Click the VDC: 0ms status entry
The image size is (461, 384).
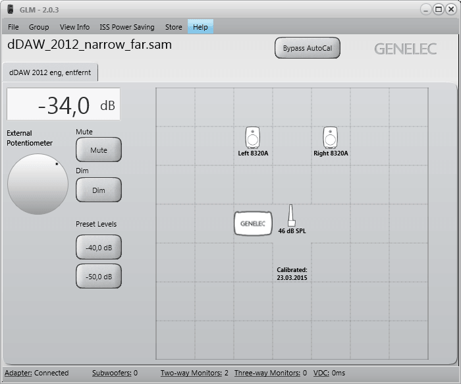(x=329, y=373)
